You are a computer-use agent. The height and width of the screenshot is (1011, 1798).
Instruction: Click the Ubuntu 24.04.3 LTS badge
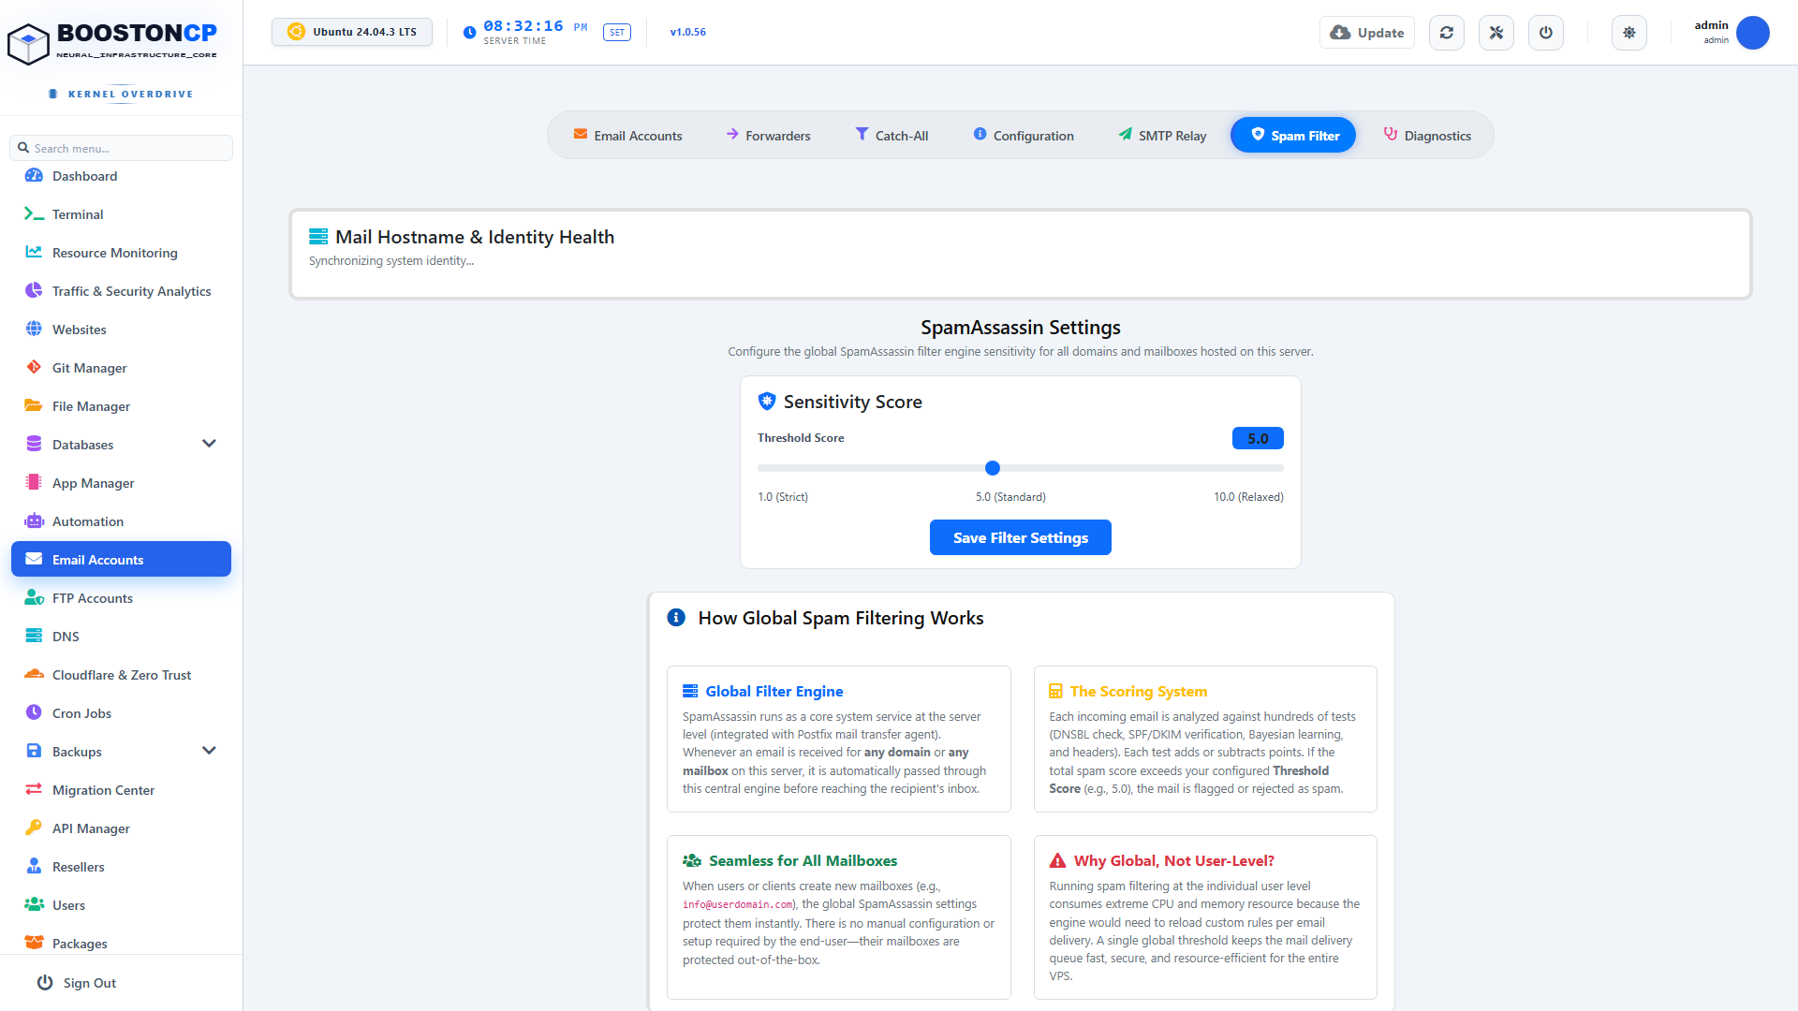[x=352, y=32]
